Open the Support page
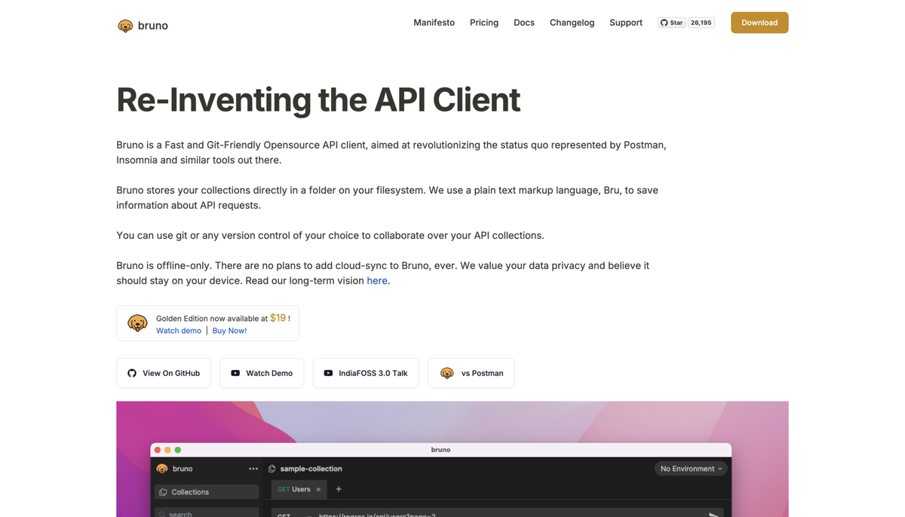This screenshot has height=517, width=905. pos(626,23)
